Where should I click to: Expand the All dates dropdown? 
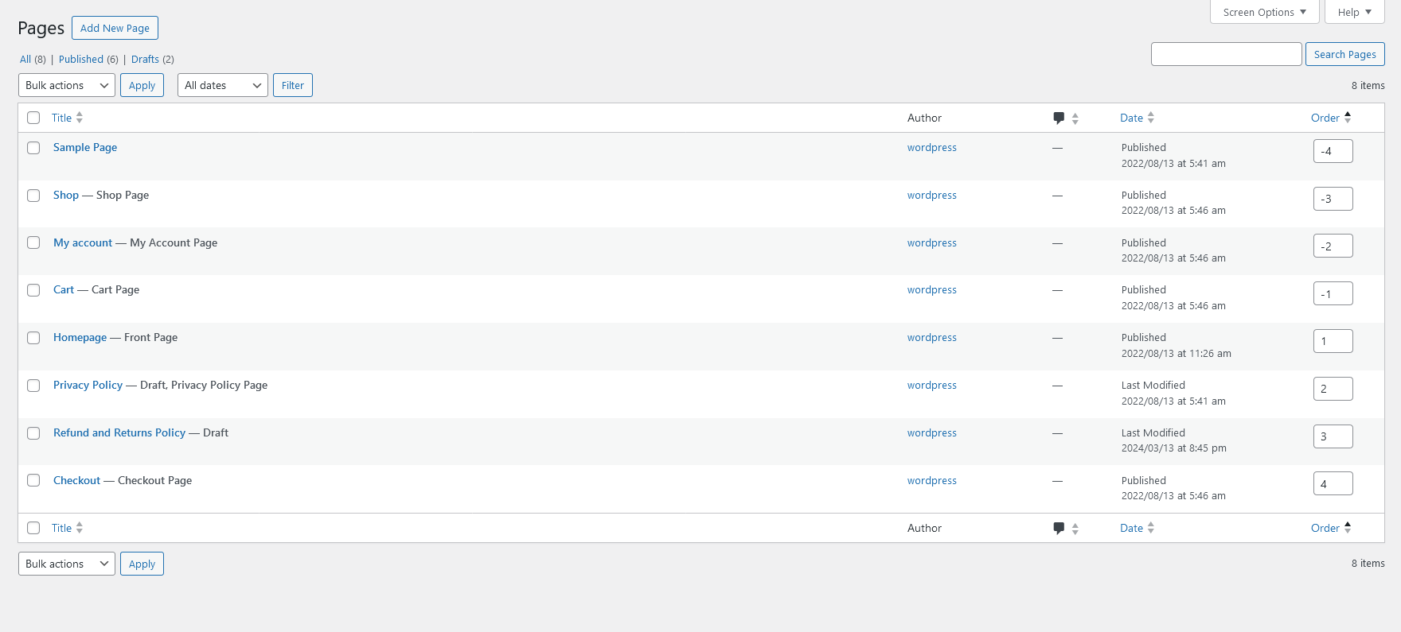[223, 85]
